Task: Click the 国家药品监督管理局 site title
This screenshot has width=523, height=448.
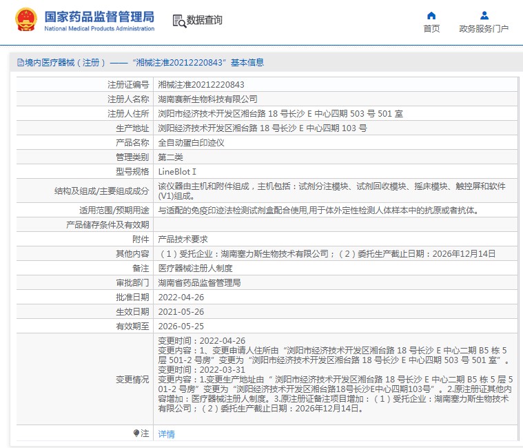Action: 99,17
